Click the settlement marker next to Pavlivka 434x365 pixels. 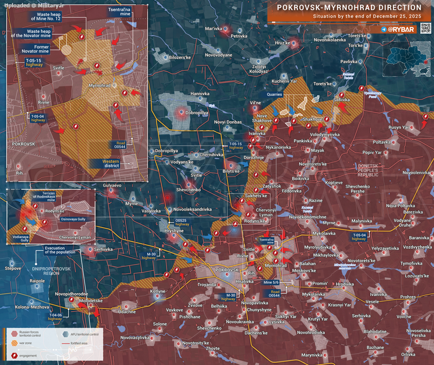(361, 62)
